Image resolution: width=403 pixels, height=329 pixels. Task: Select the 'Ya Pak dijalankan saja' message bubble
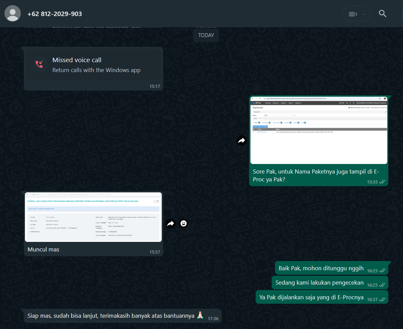[311, 297]
